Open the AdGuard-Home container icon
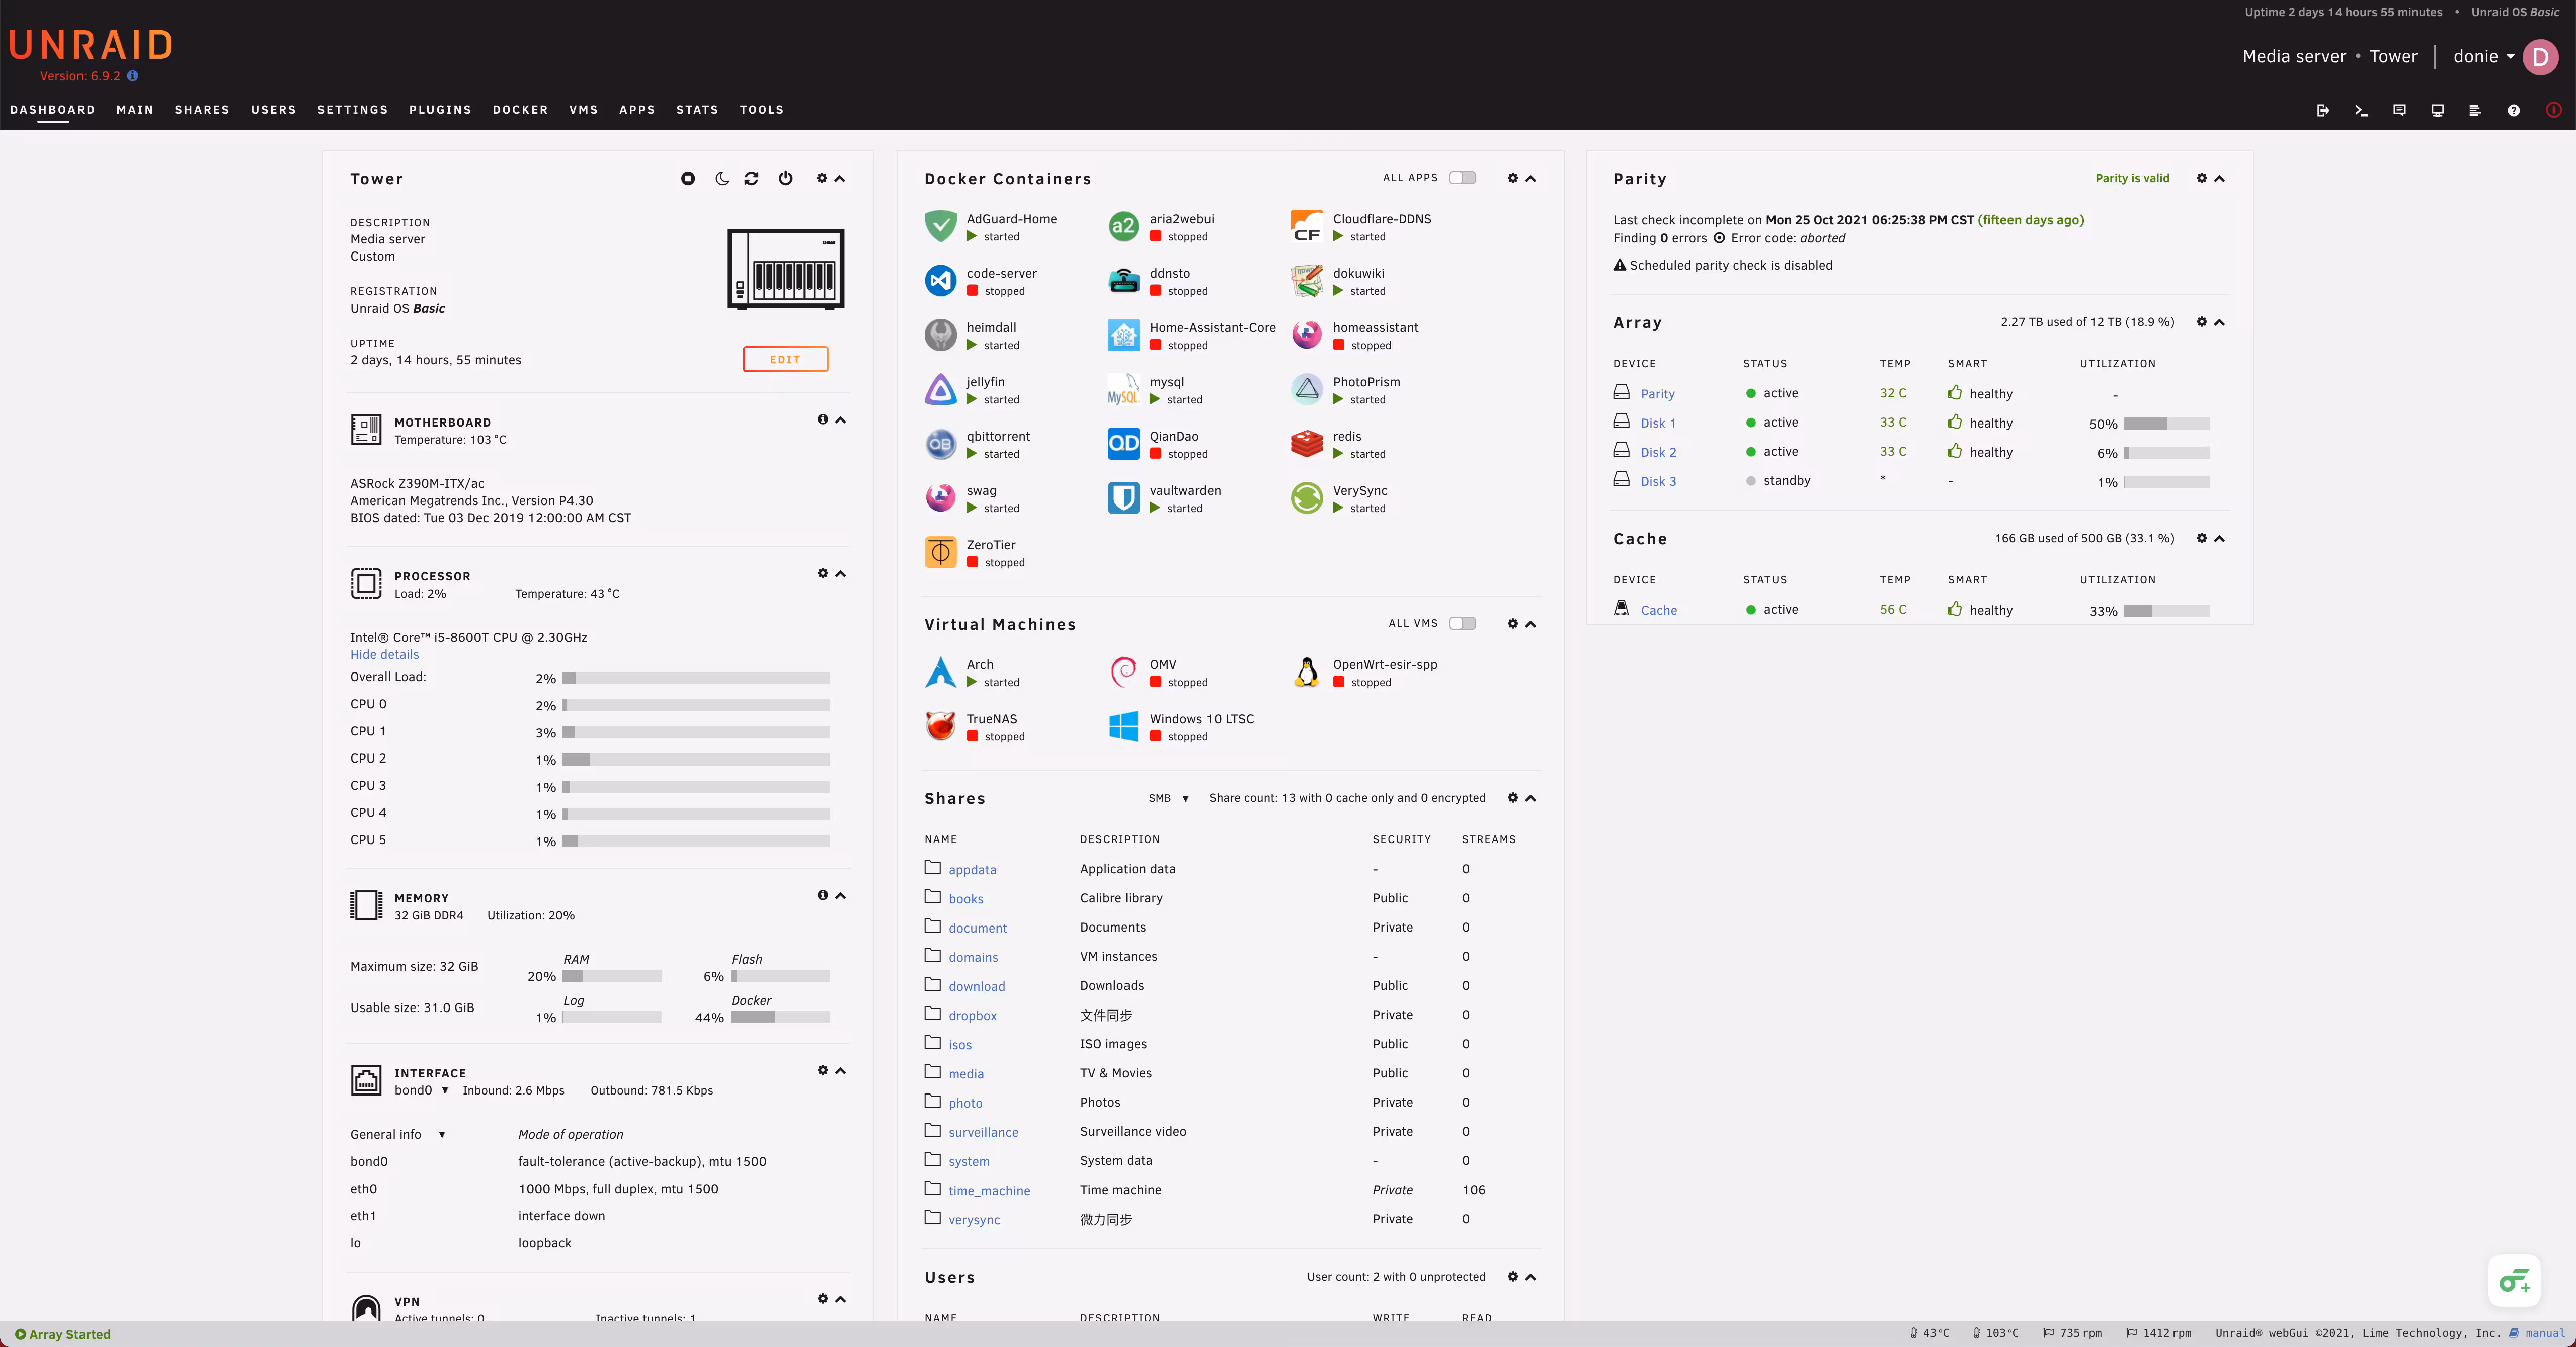2576x1347 pixels. (x=940, y=227)
